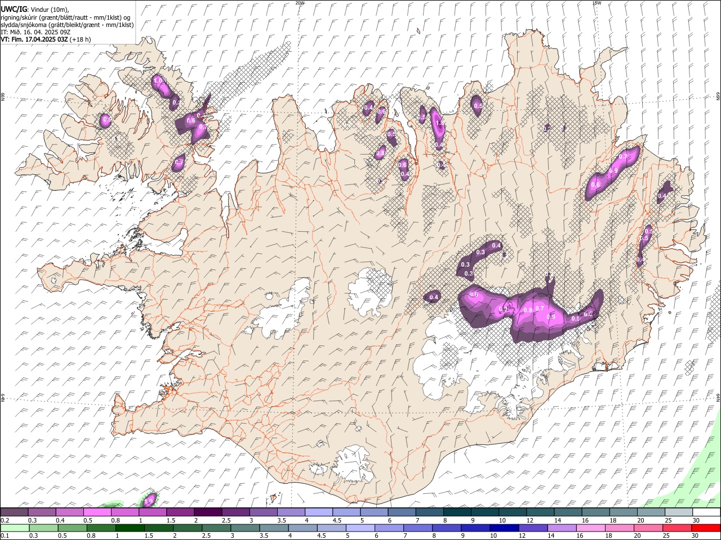Click the 2 swatch in lower green legend row
The width and height of the screenshot is (721, 540).
point(188,528)
